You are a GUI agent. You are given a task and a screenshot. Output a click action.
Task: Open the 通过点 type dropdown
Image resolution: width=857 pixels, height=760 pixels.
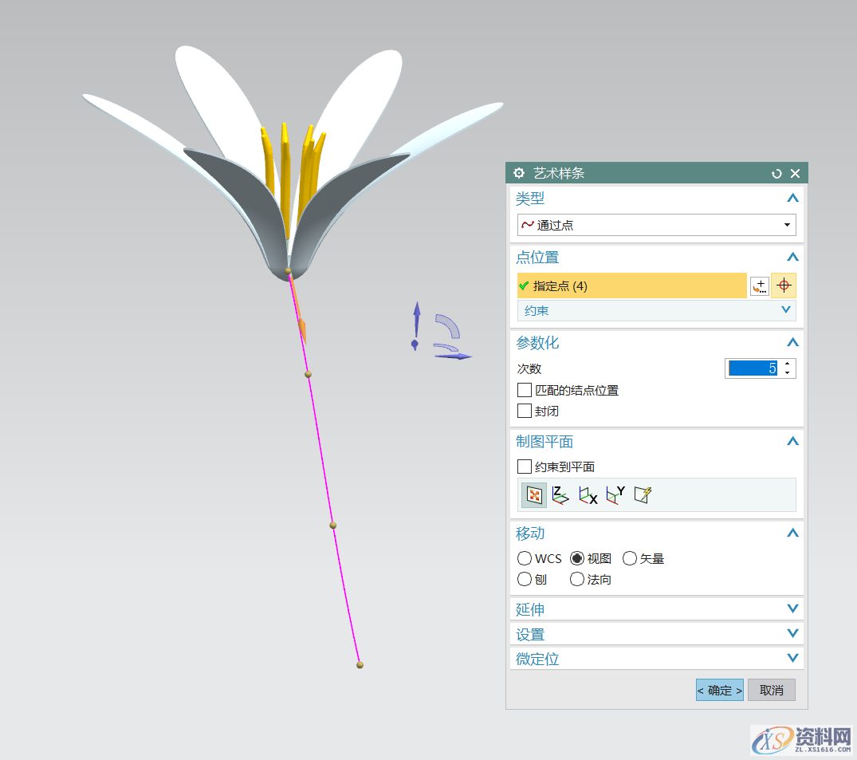pyautogui.click(x=656, y=225)
